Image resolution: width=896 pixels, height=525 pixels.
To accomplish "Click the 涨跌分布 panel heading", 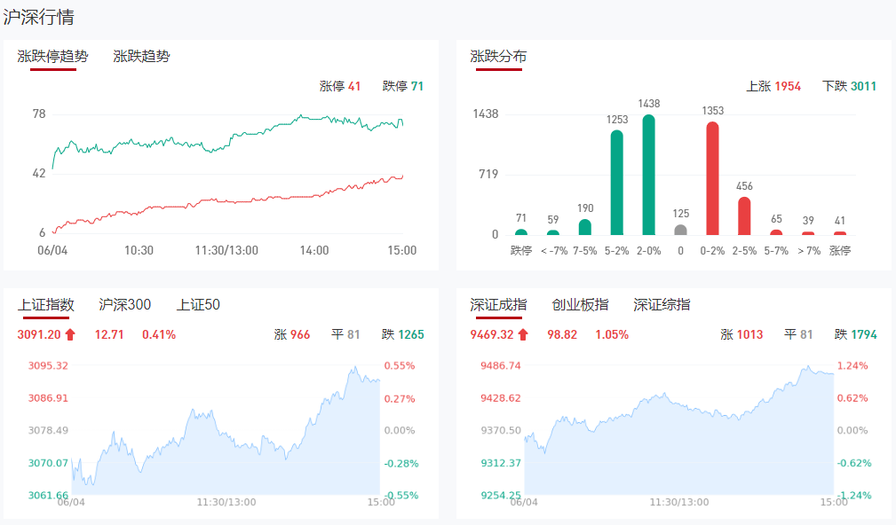I will click(498, 56).
